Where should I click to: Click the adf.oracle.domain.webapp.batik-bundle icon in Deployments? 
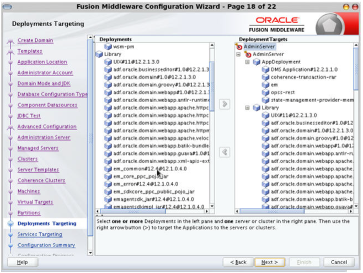[x=108, y=146]
